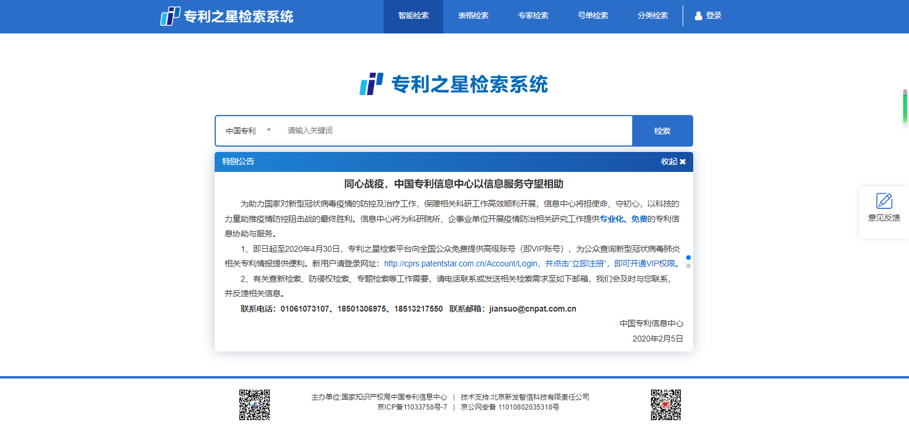Collapse the announcement with 收起
Screen dimensions: 909x426
(673, 161)
